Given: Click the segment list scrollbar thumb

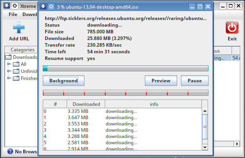Looking at the screenshot, I should click(x=205, y=127).
